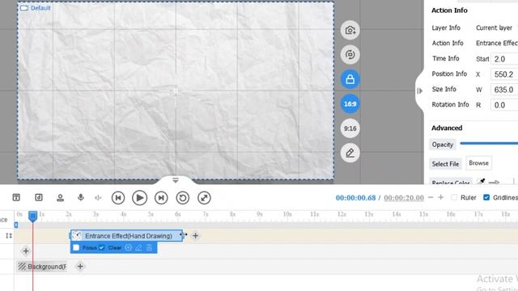Add an effect after the Background block

(x=80, y=266)
